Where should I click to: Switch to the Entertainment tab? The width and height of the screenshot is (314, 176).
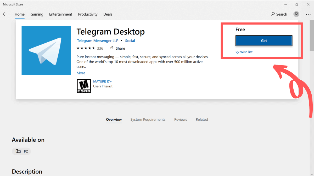pos(61,14)
